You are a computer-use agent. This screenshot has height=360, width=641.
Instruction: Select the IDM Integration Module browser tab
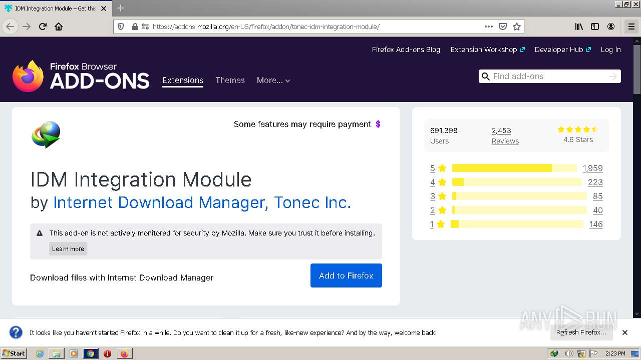coord(57,8)
